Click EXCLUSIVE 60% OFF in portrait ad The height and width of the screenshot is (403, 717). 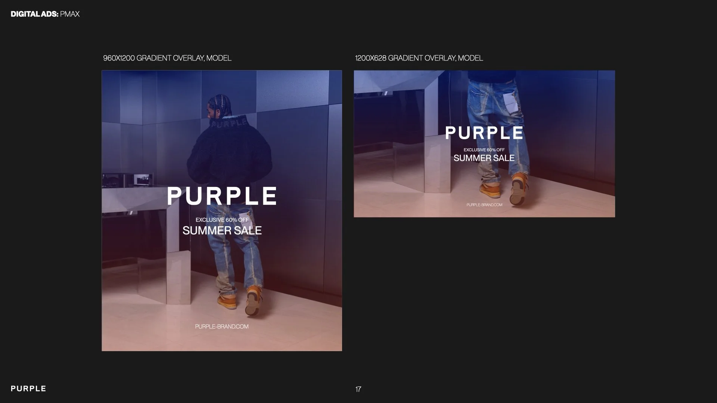222,220
